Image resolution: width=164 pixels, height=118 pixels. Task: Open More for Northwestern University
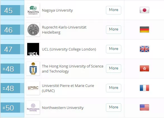114,108
